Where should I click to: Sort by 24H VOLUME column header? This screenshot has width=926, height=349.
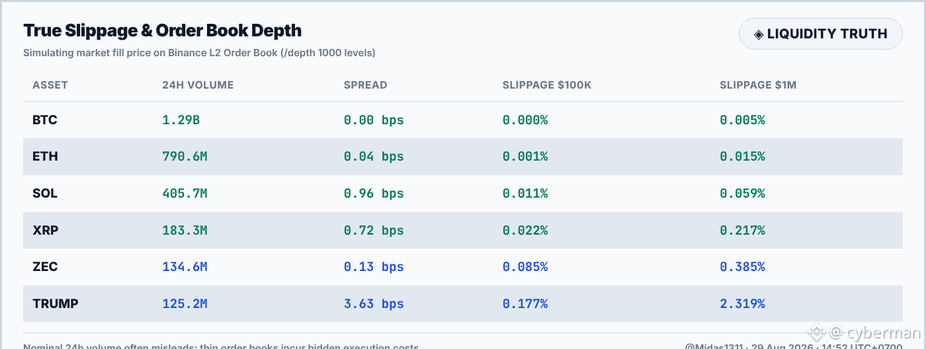(x=198, y=85)
